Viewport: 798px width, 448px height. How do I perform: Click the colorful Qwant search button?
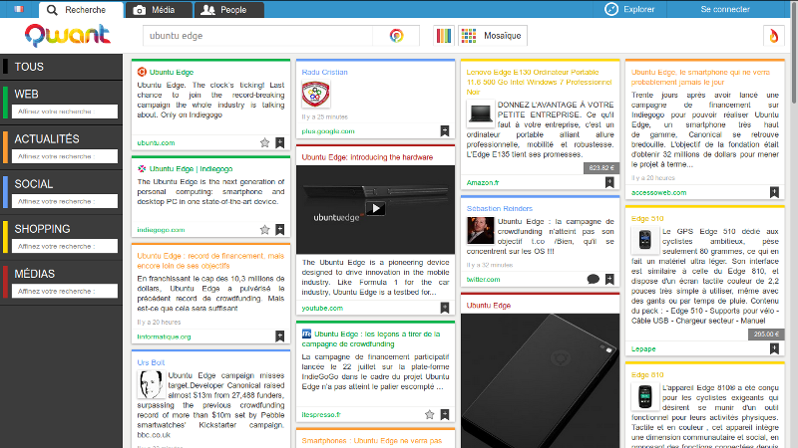(x=396, y=36)
